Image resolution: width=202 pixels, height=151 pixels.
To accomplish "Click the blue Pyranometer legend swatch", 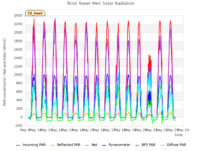I will (x=104, y=145).
